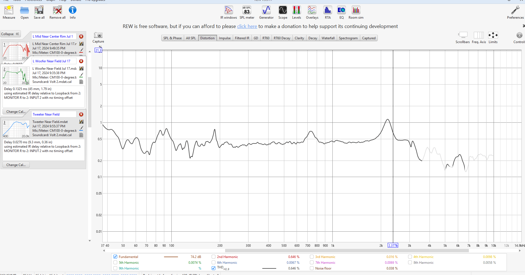
Task: Remove the L Woofer Near Field measurement
Action: click(x=81, y=61)
